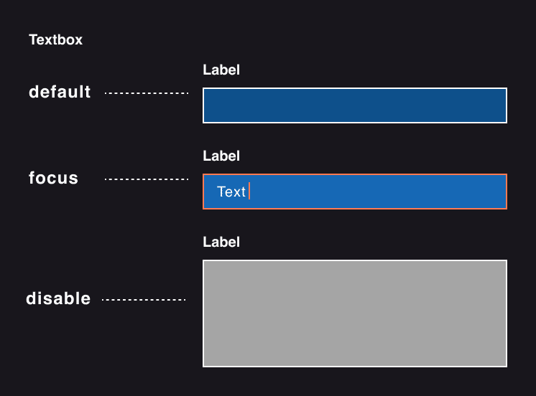Click the "default" state caption

point(60,92)
